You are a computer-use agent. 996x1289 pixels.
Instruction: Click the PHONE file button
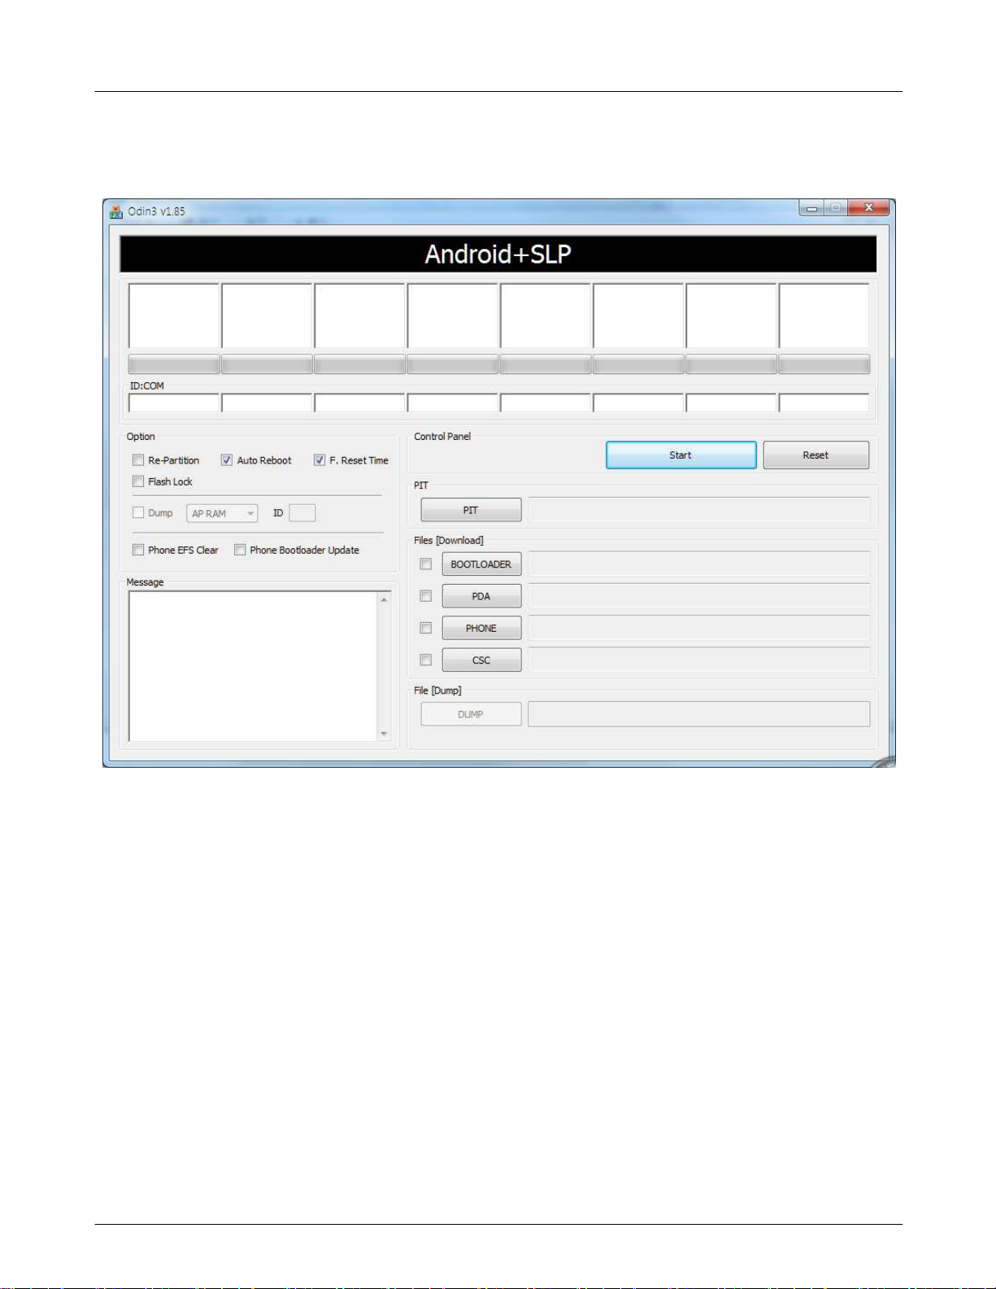[481, 628]
